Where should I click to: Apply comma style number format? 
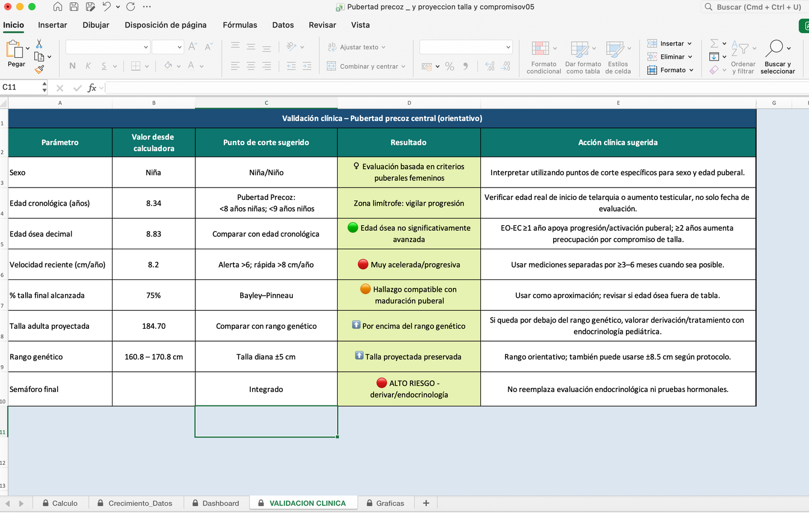coord(465,66)
